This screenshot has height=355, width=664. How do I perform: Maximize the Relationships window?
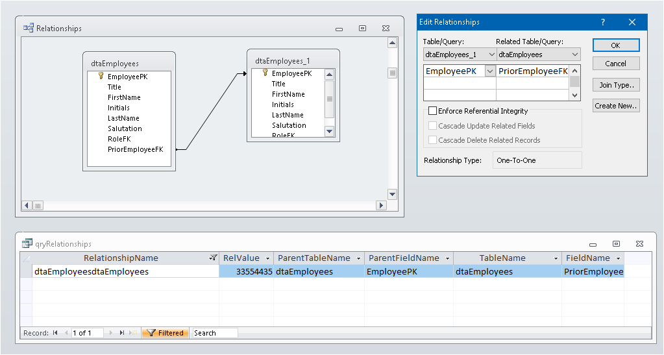(362, 29)
